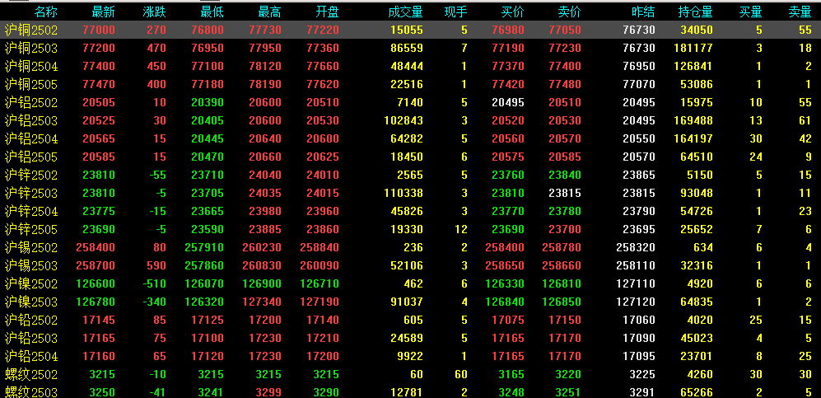Click volume 91037 in 沪镍2503 row
821x398 pixels.
(x=407, y=302)
